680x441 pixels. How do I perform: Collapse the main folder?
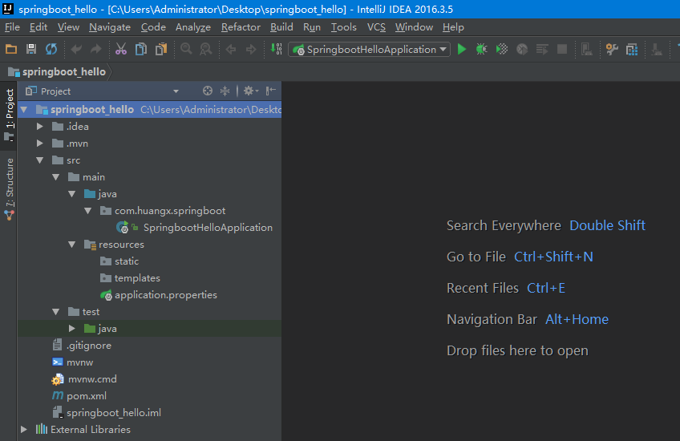coord(56,177)
